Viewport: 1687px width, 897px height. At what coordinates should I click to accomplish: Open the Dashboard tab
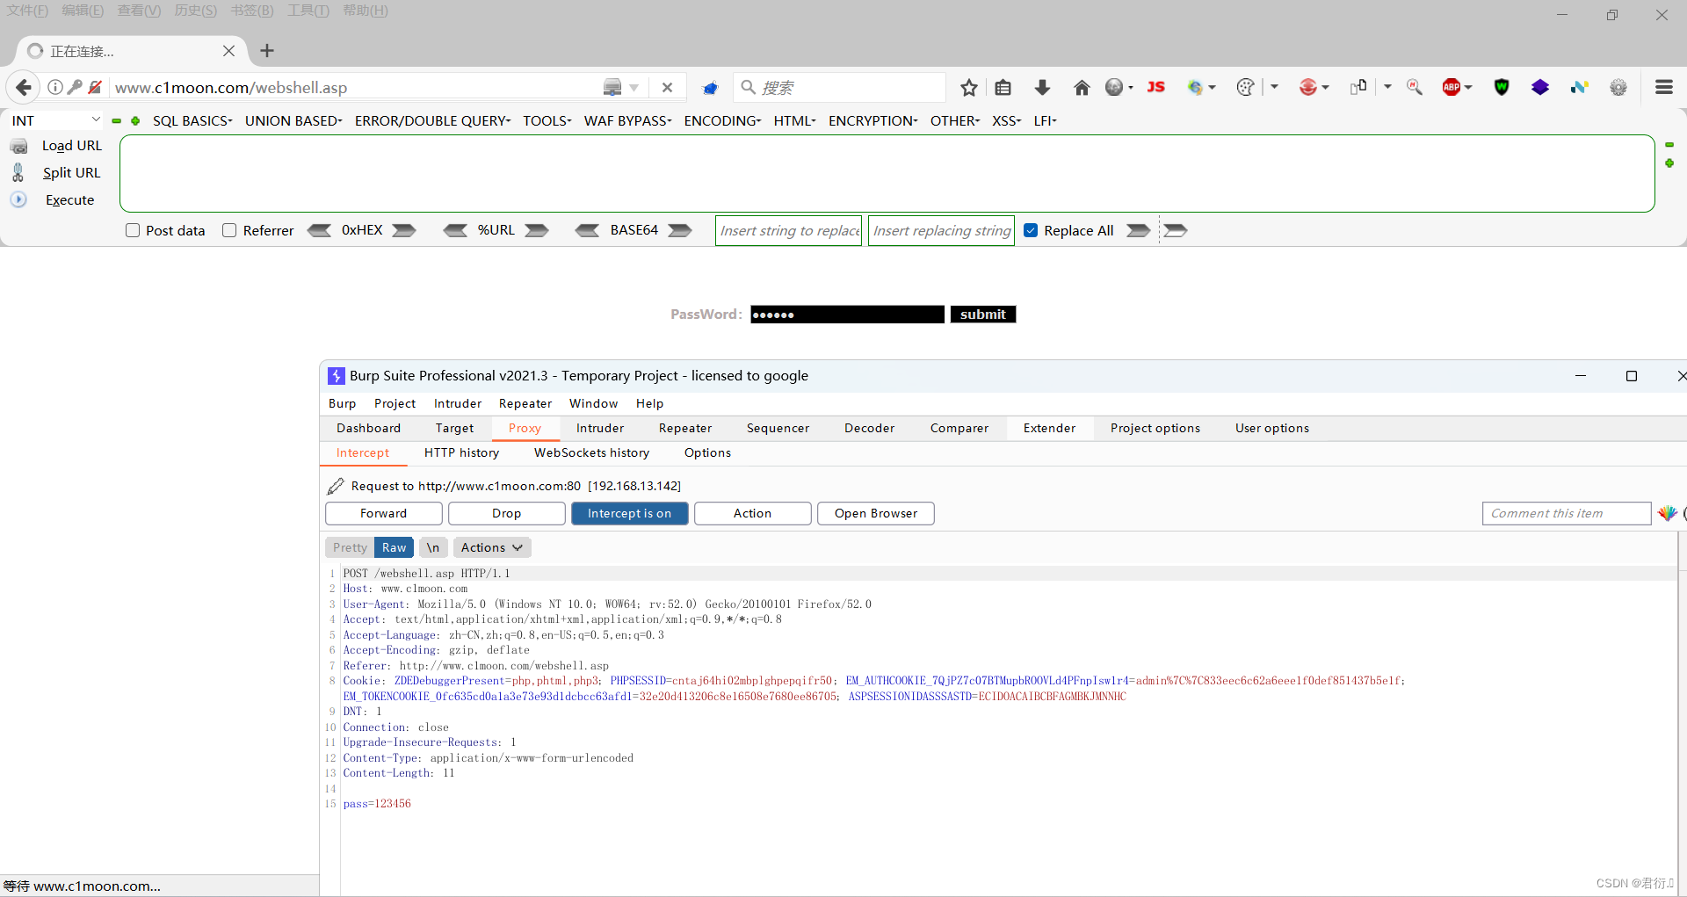click(x=368, y=428)
